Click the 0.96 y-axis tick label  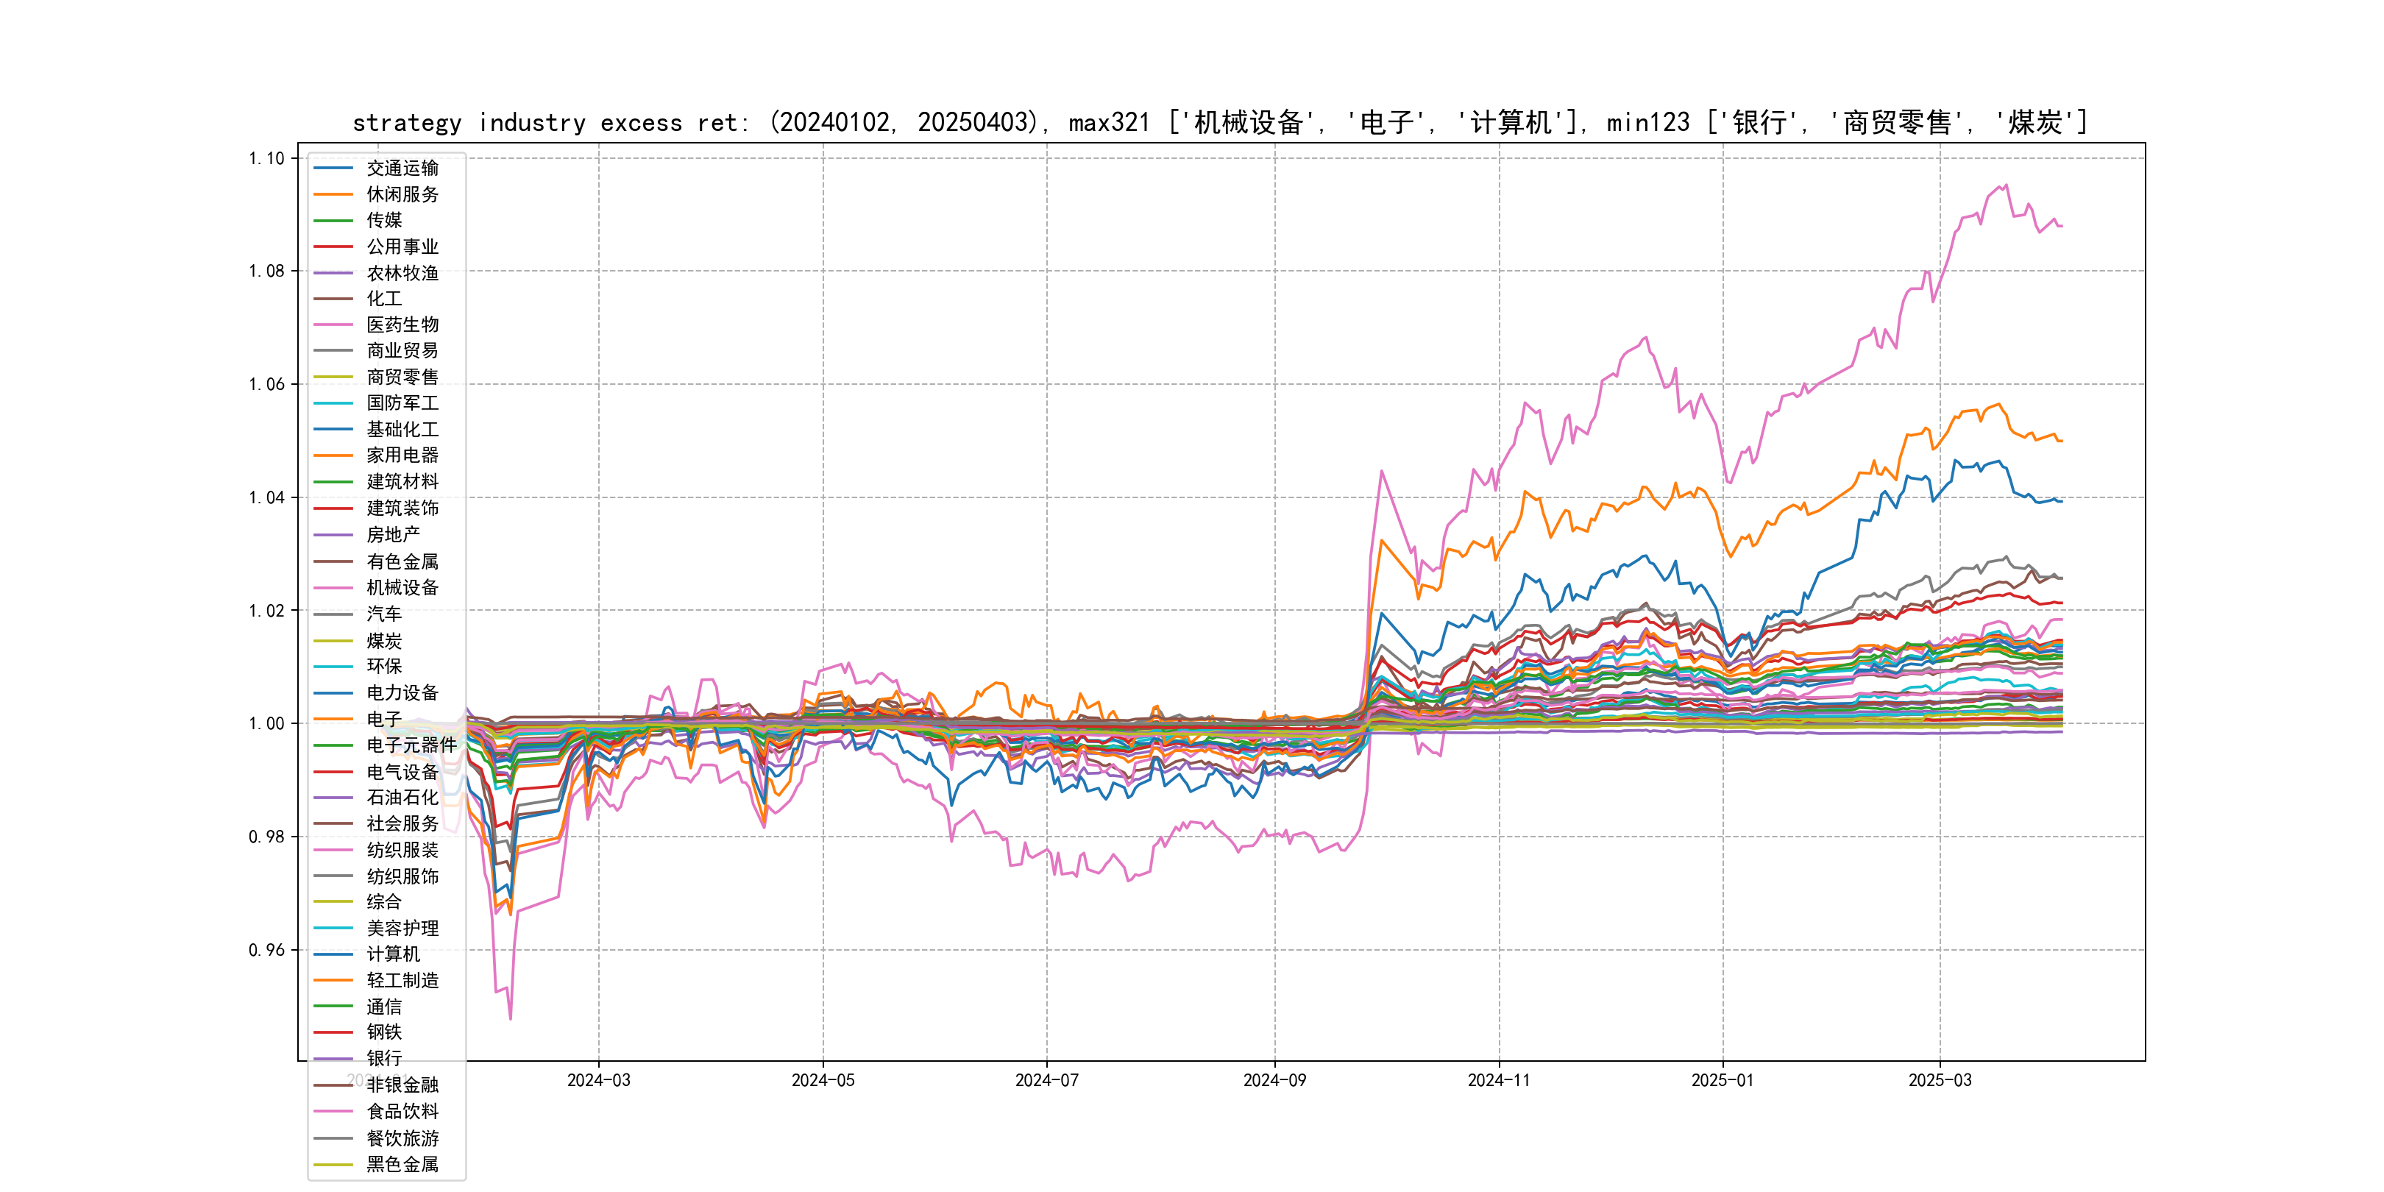pos(266,949)
